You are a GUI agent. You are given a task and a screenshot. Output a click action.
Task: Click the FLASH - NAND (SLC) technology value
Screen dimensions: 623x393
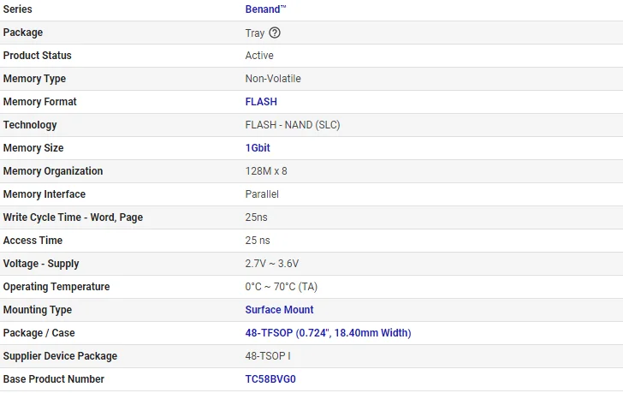click(x=293, y=125)
